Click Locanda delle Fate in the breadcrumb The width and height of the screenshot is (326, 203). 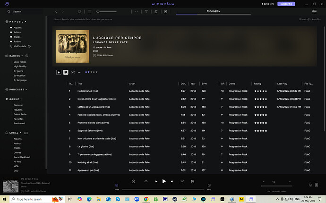(81, 19)
